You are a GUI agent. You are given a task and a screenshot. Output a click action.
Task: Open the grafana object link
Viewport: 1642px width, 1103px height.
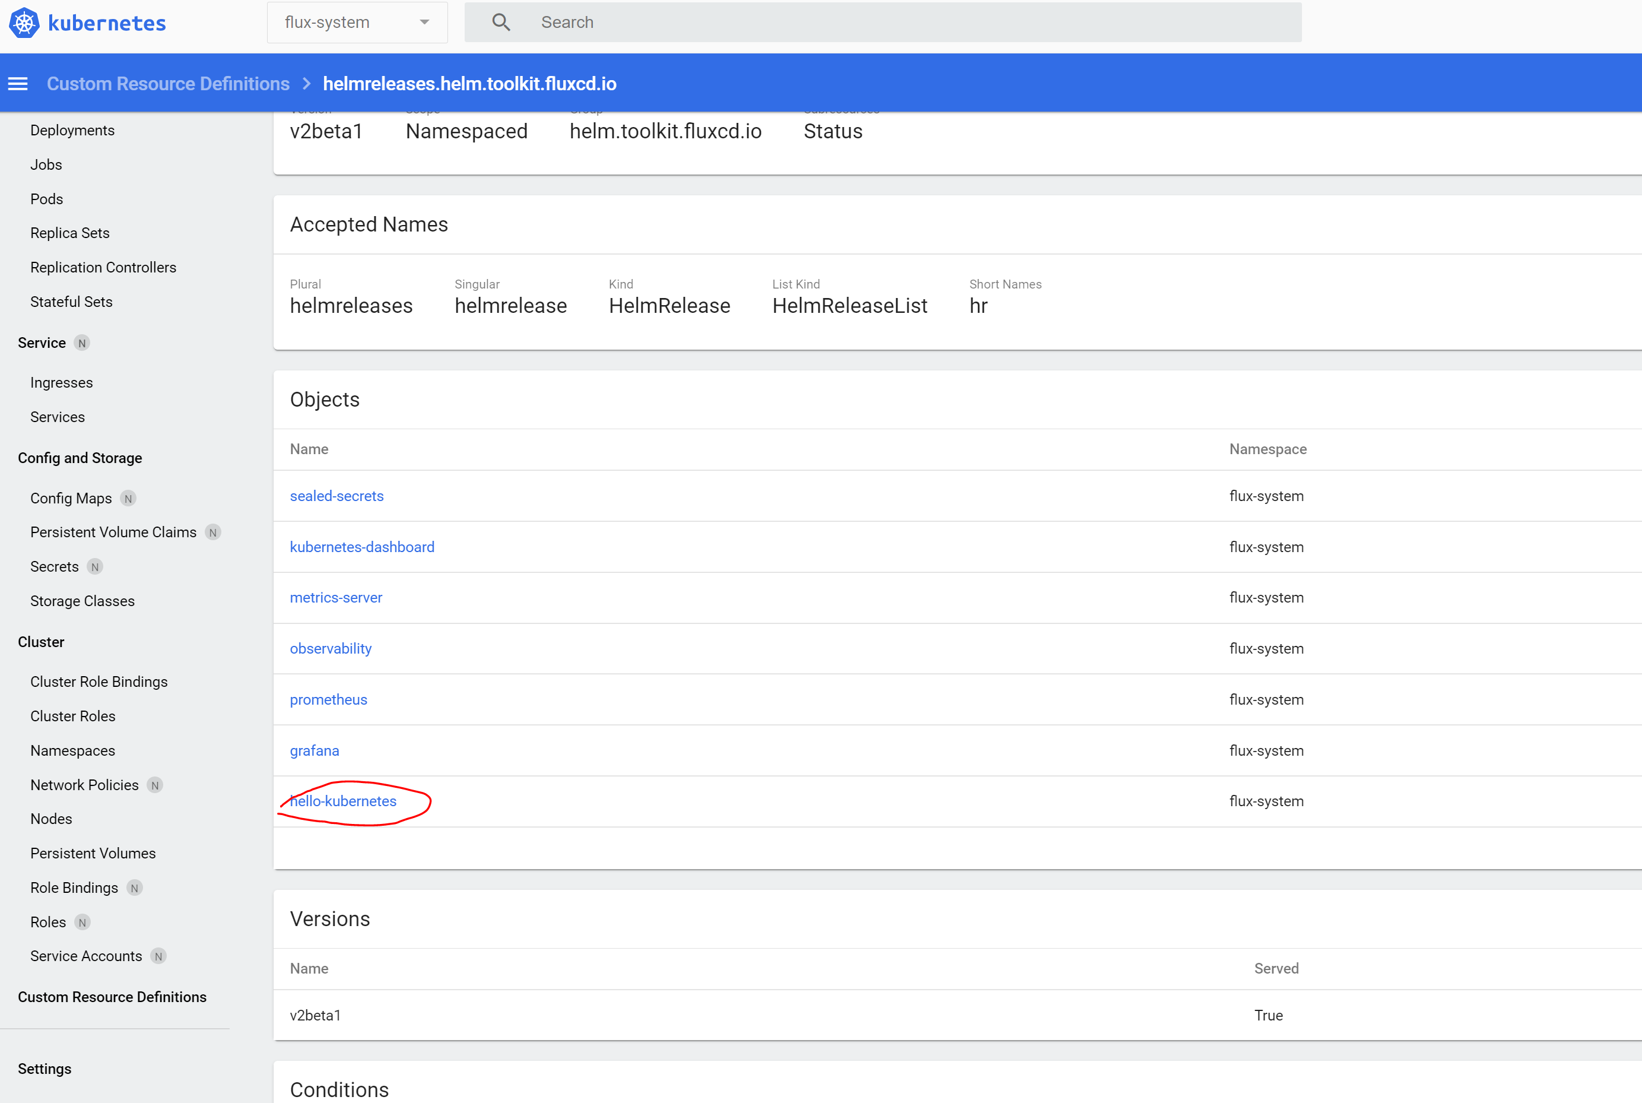(315, 750)
